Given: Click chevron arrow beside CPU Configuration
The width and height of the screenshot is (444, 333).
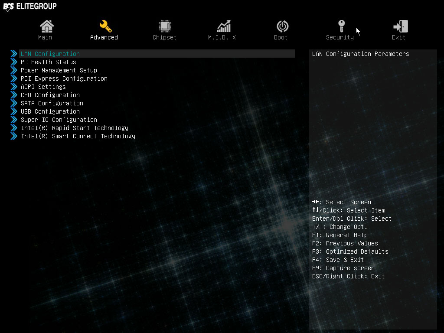Looking at the screenshot, I should click(13, 95).
